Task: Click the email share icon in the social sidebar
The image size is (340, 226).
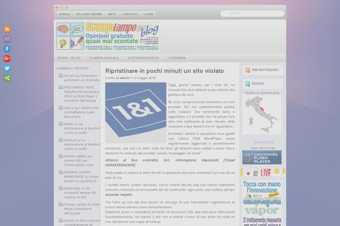Action: tap(7, 39)
